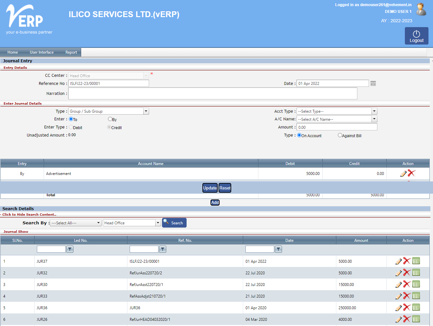View details grid icon for JUR36

point(416,307)
